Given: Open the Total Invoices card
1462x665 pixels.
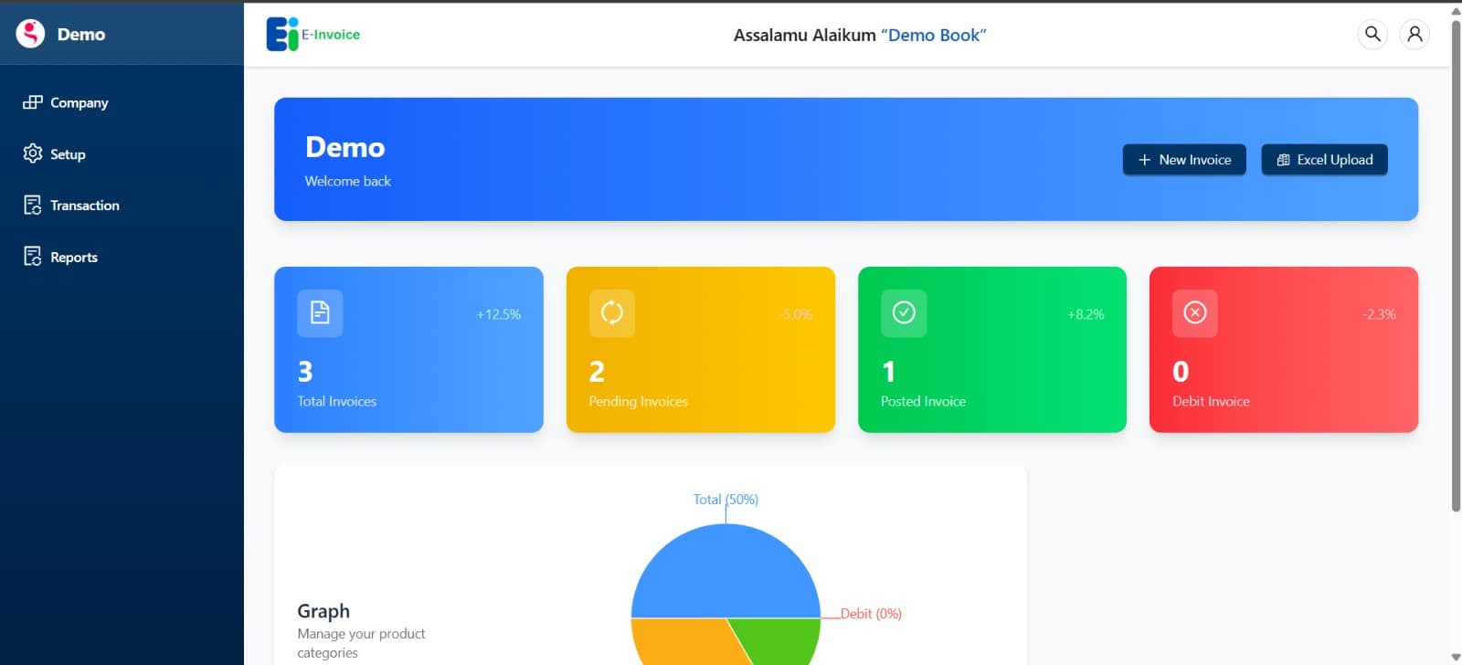Looking at the screenshot, I should (x=408, y=350).
